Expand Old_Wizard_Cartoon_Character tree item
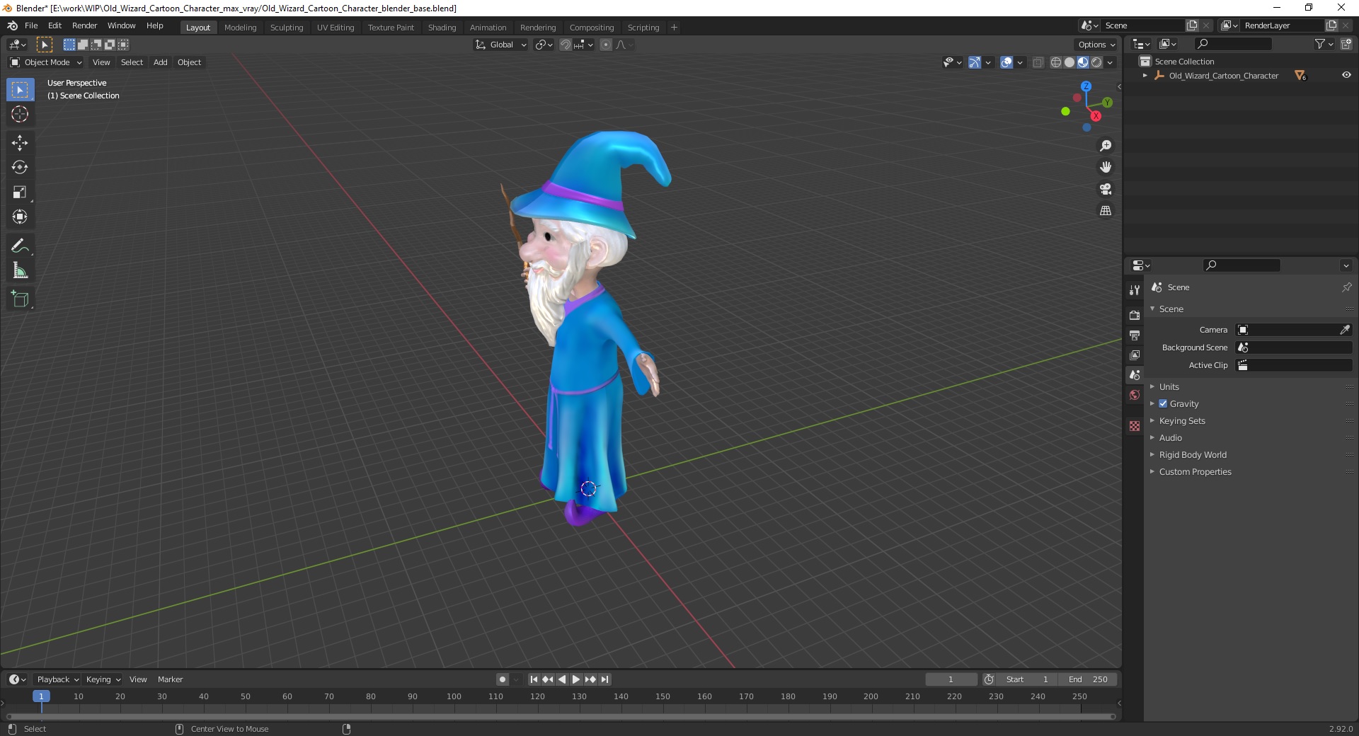The height and width of the screenshot is (736, 1359). 1145,75
